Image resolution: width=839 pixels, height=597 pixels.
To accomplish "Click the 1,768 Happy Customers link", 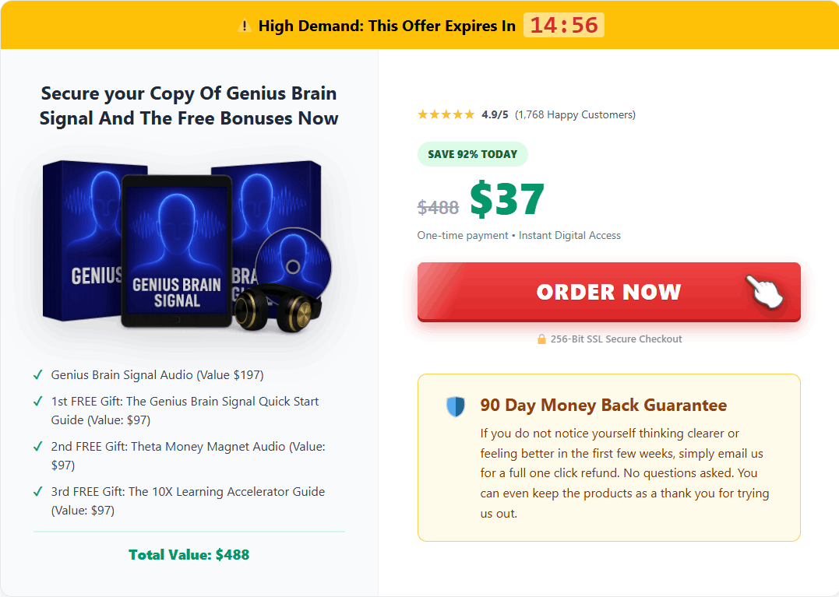I will coord(576,114).
